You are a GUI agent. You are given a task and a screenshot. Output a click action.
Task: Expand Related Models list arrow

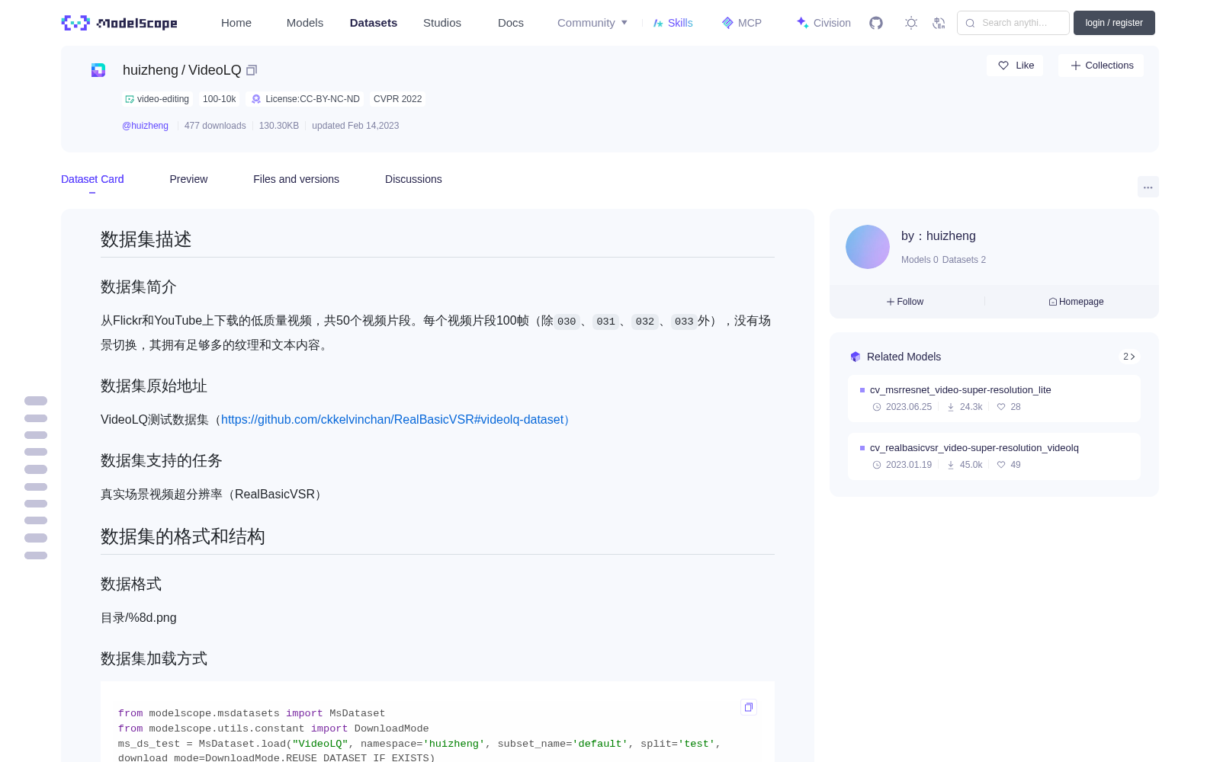1129,357
